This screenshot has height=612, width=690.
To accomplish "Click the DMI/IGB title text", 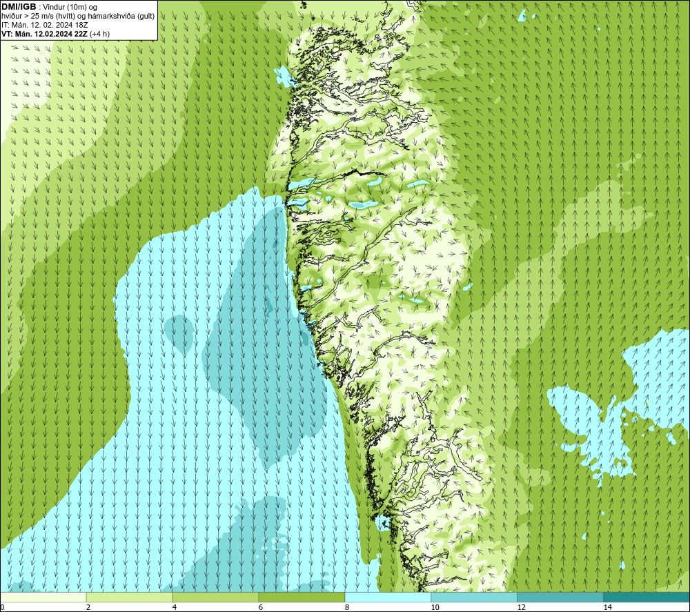I will (19, 7).
